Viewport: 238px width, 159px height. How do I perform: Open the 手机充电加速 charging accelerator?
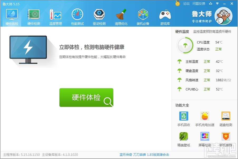[204, 118]
